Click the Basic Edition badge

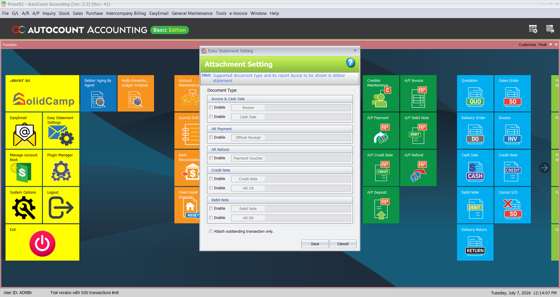(169, 30)
